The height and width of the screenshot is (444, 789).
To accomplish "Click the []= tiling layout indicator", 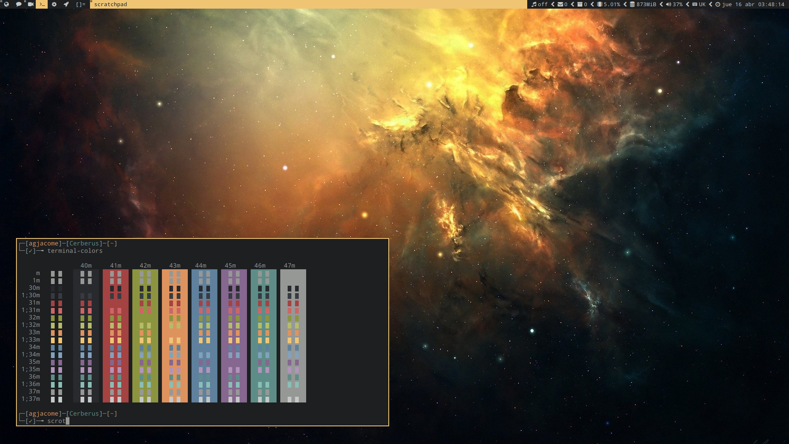I will click(81, 4).
